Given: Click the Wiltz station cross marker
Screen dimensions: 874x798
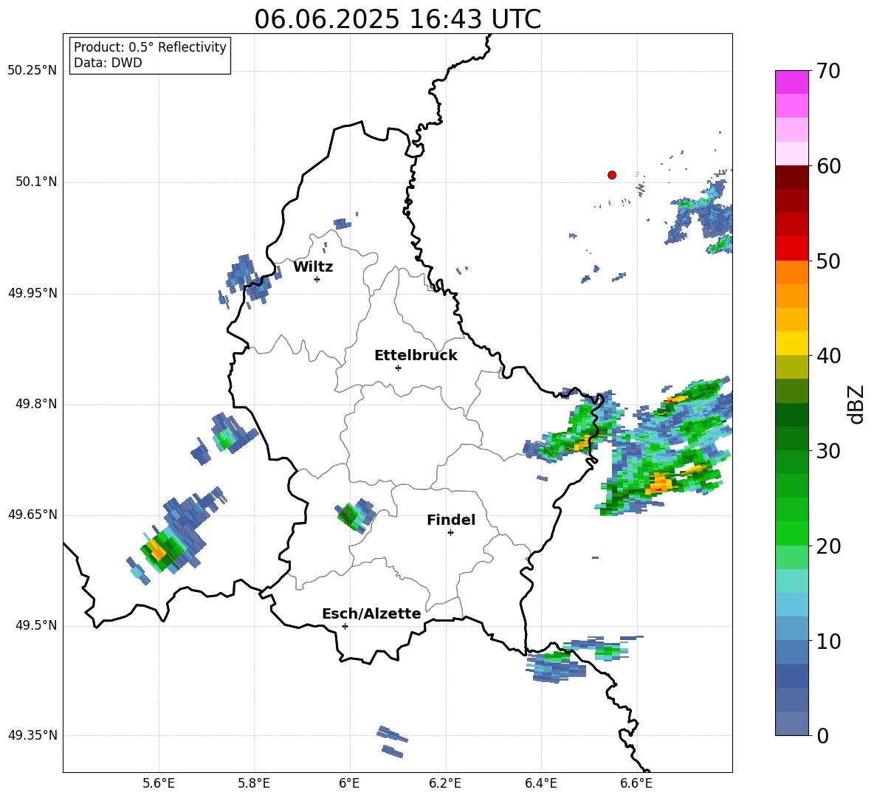Looking at the screenshot, I should point(317,279).
